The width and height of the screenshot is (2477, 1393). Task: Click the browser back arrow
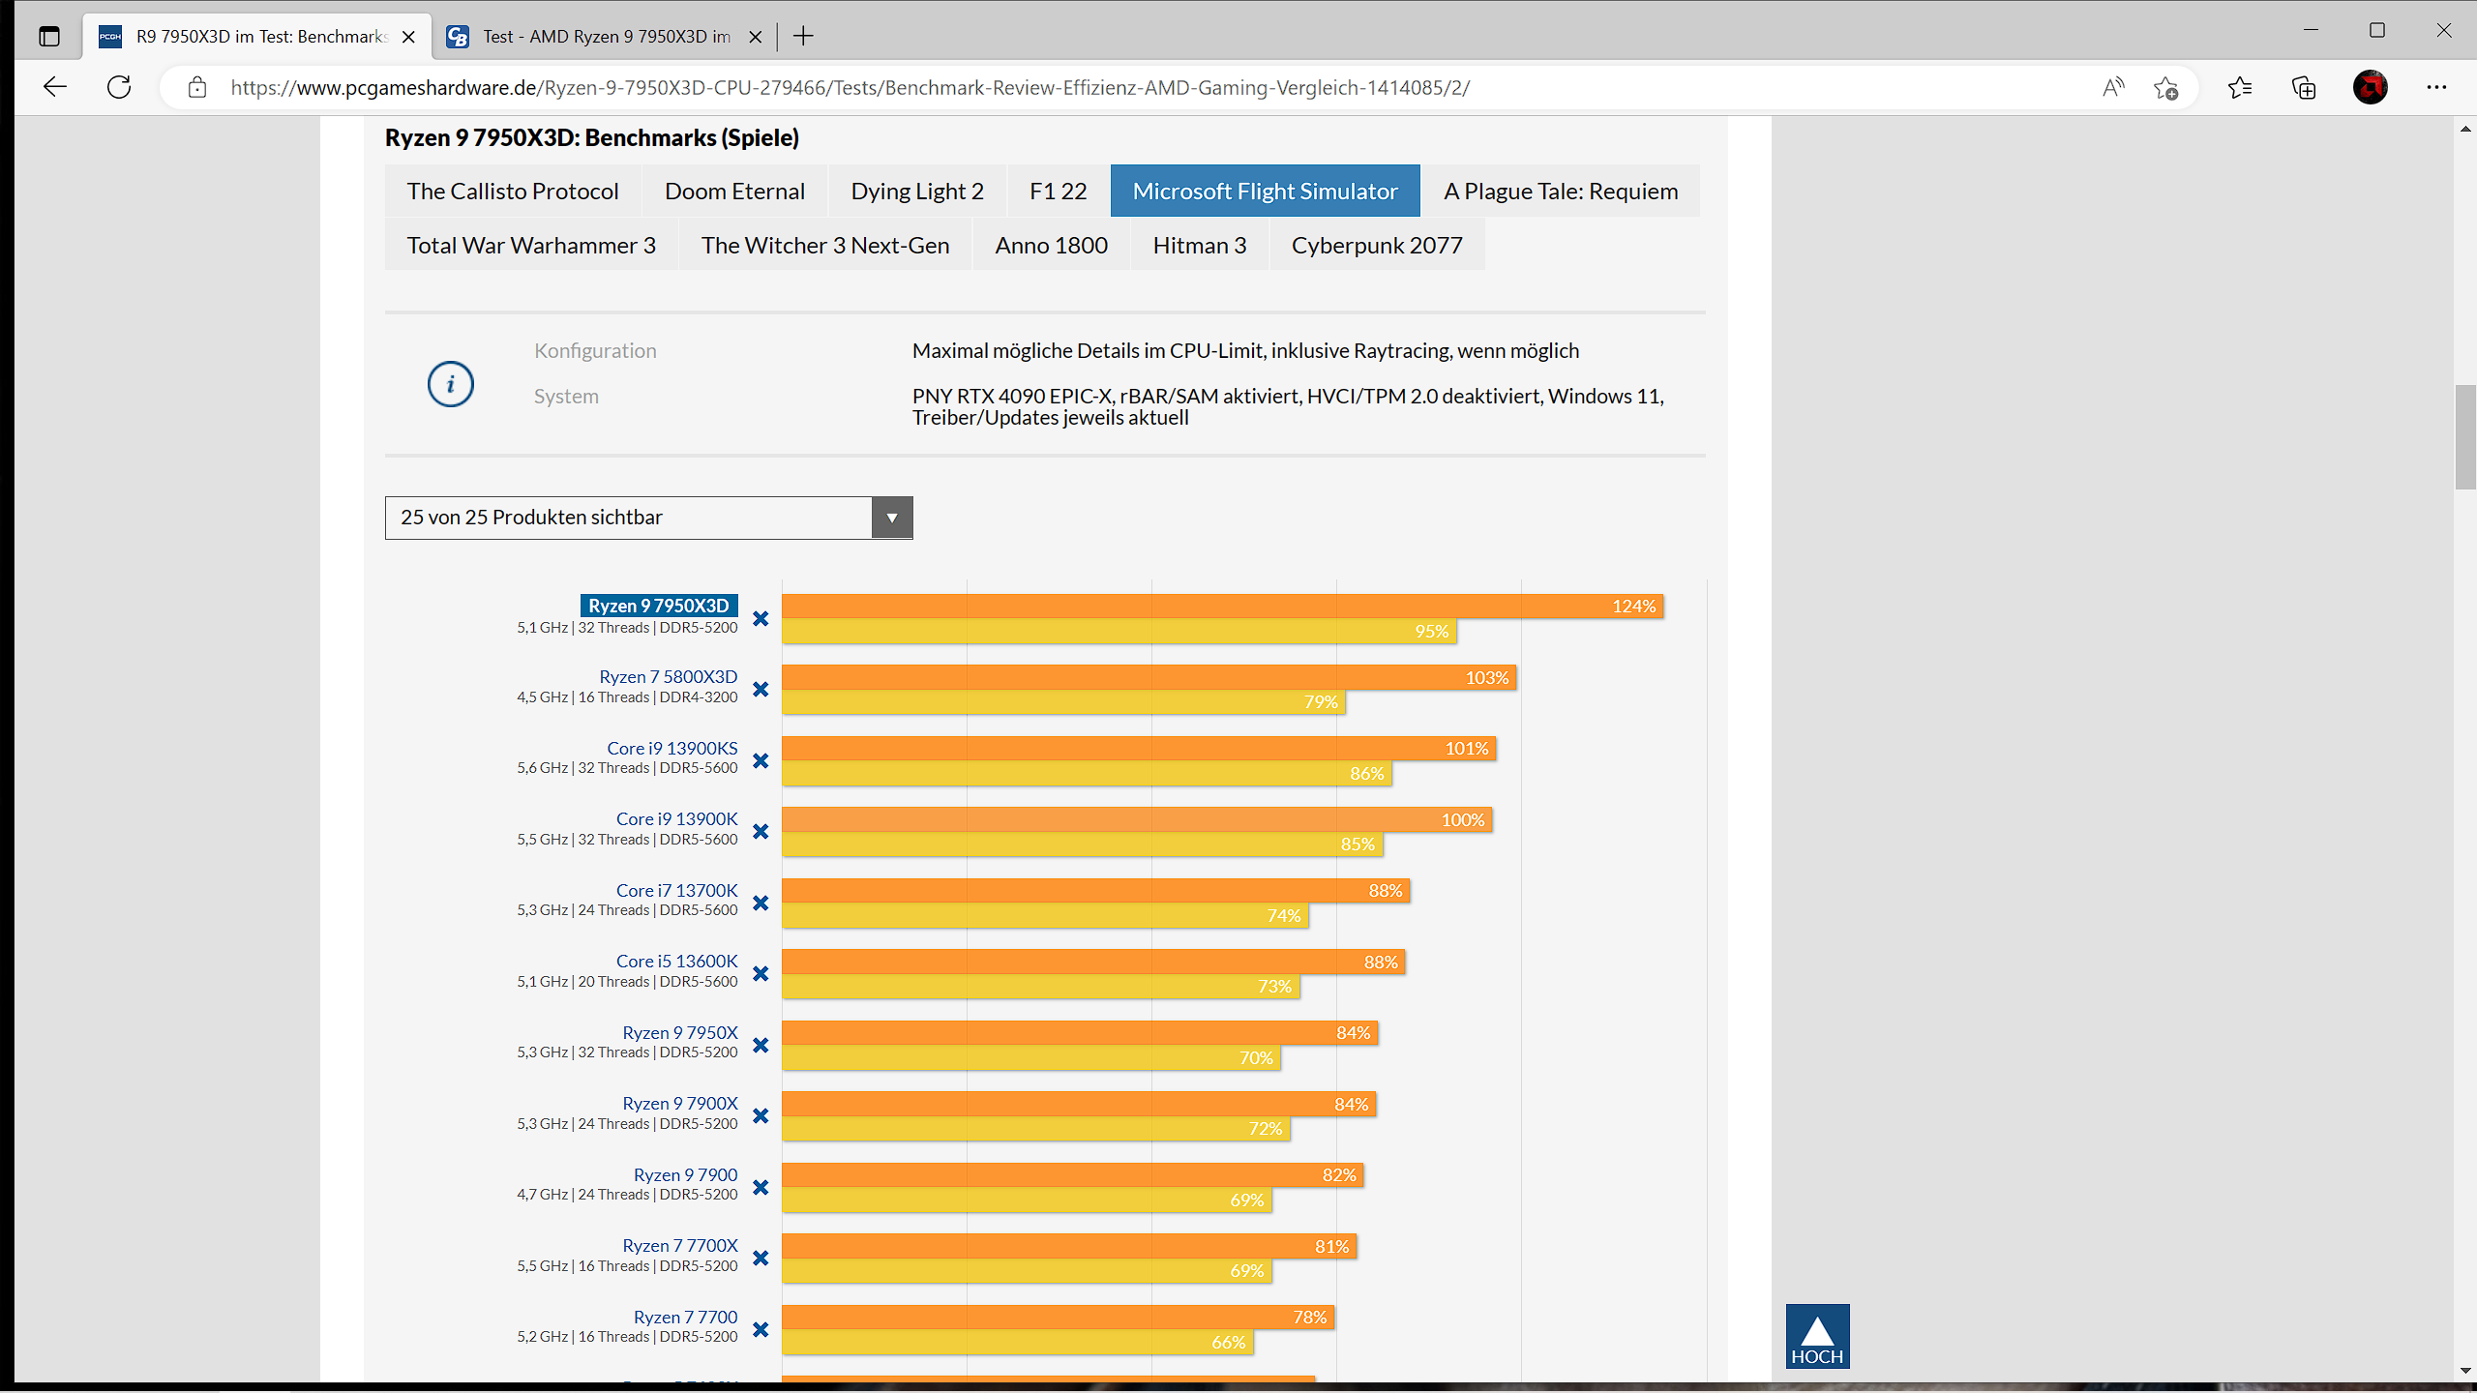coord(55,87)
